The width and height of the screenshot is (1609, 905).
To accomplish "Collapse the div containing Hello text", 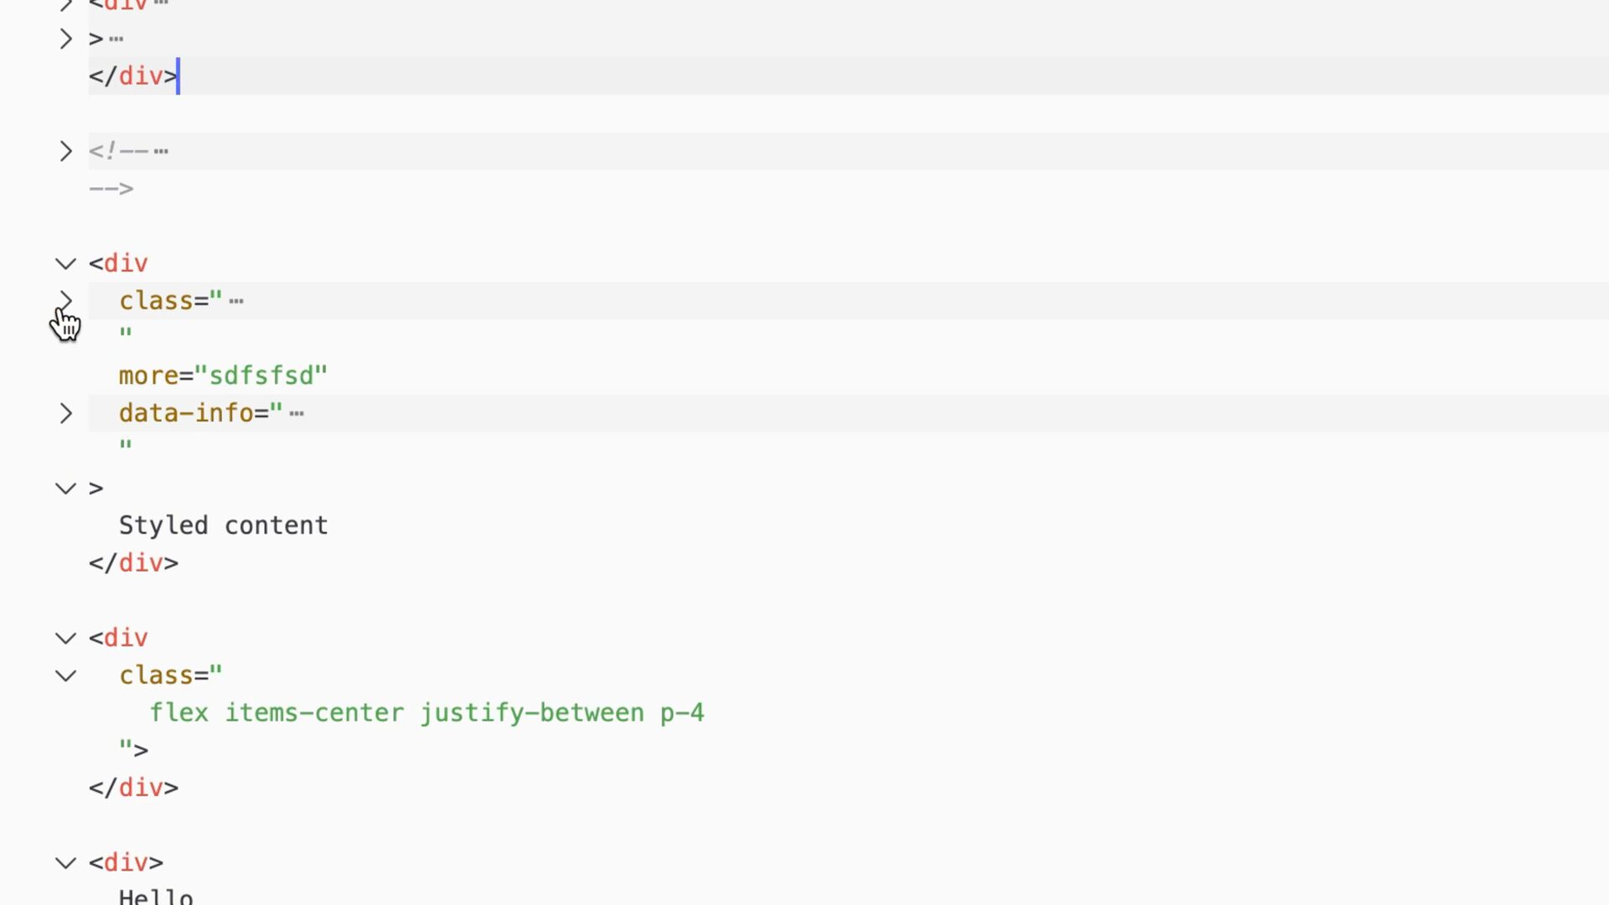I will click(x=65, y=862).
